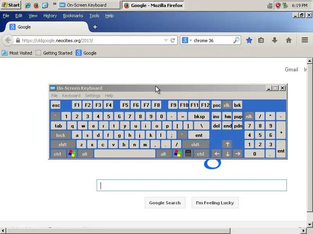Toggle the right ctrl key

tap(201, 154)
